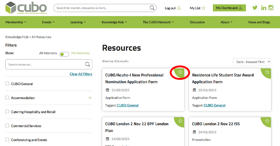Open My List

click(x=198, y=8)
